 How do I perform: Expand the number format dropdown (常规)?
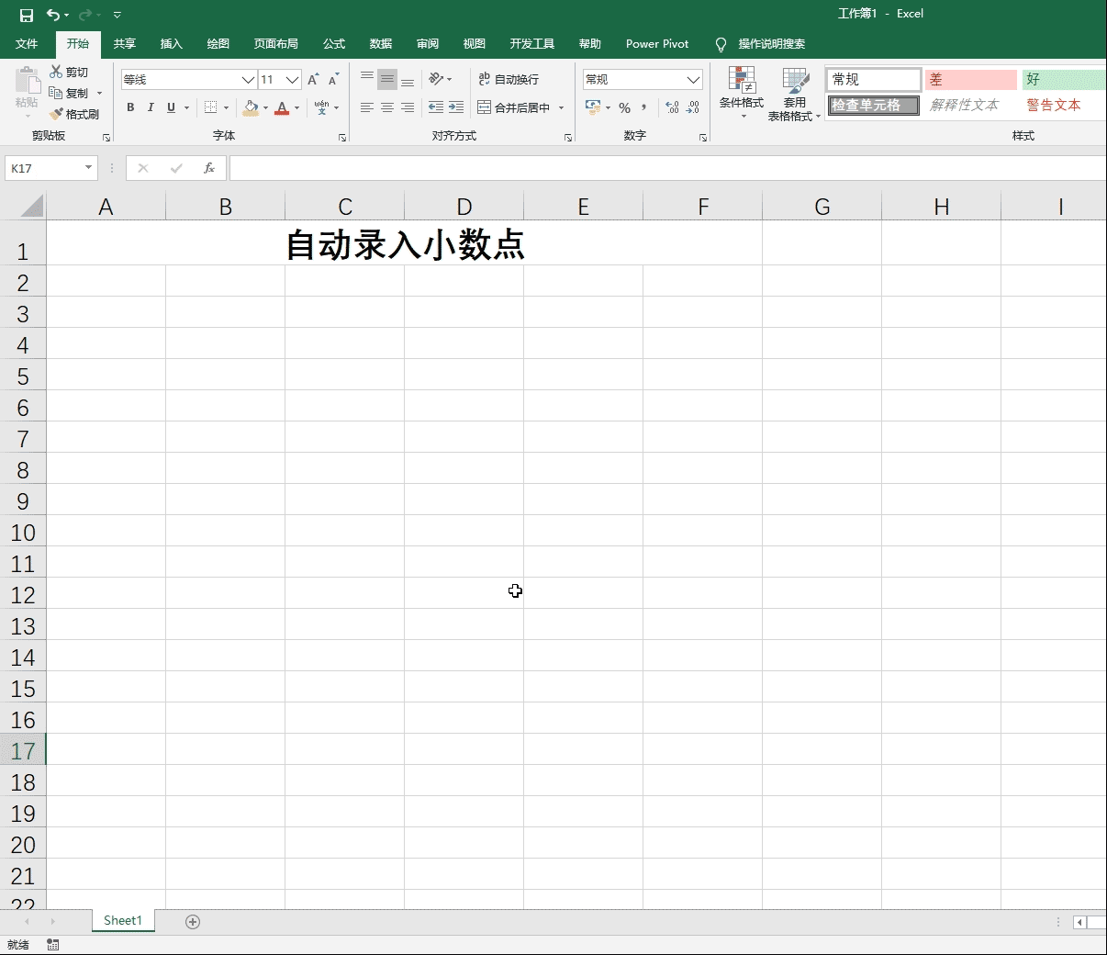pyautogui.click(x=694, y=80)
